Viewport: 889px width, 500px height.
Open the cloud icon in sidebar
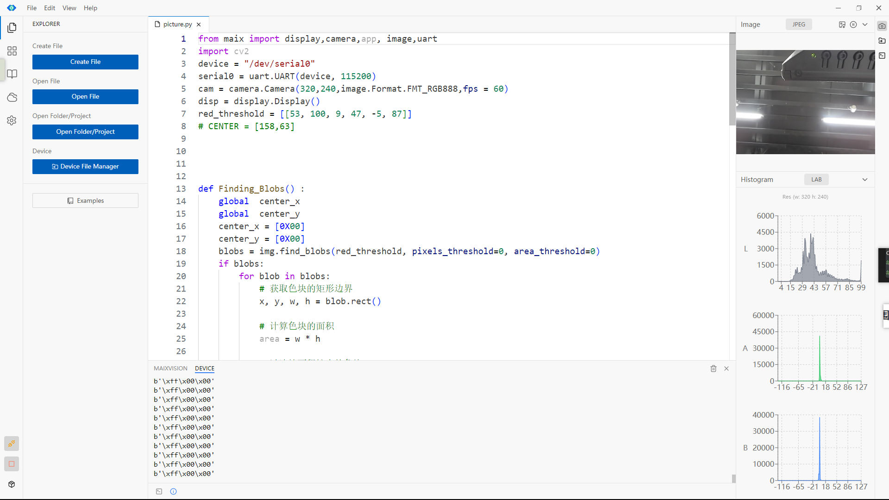point(12,97)
